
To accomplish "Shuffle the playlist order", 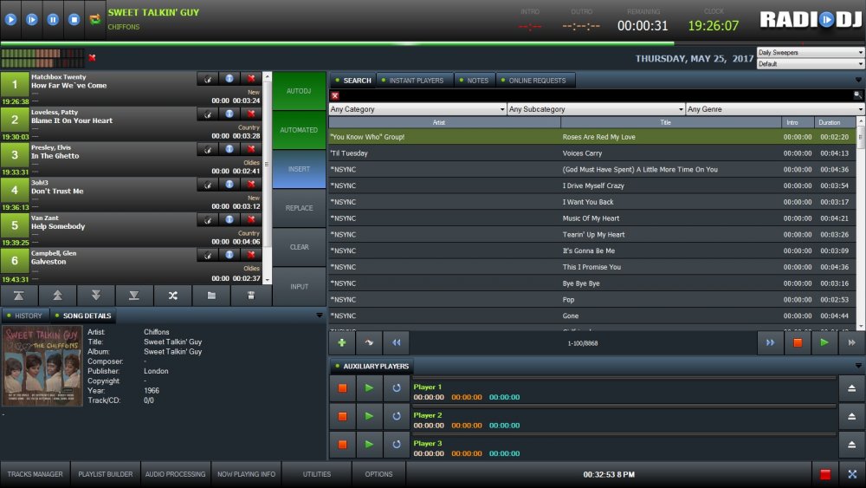I will tap(173, 296).
